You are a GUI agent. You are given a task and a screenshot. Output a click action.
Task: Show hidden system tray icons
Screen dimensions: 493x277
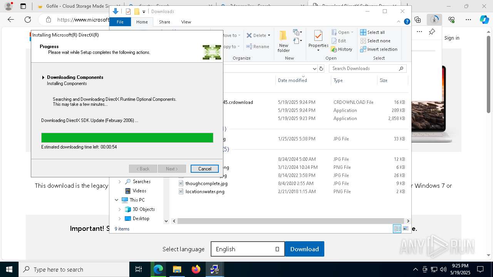coord(415,269)
